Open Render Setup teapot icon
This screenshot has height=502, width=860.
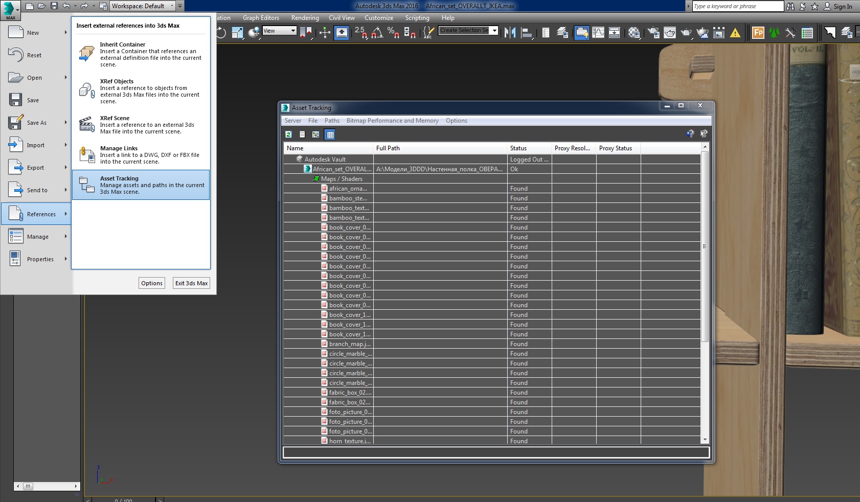click(x=653, y=33)
